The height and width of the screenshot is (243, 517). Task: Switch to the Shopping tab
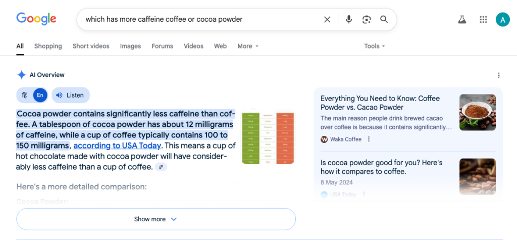[x=48, y=46]
